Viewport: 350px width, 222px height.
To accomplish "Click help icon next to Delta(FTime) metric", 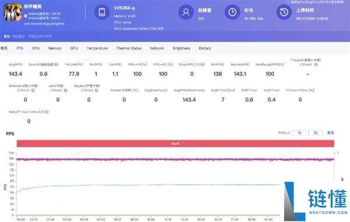I will [47, 112].
